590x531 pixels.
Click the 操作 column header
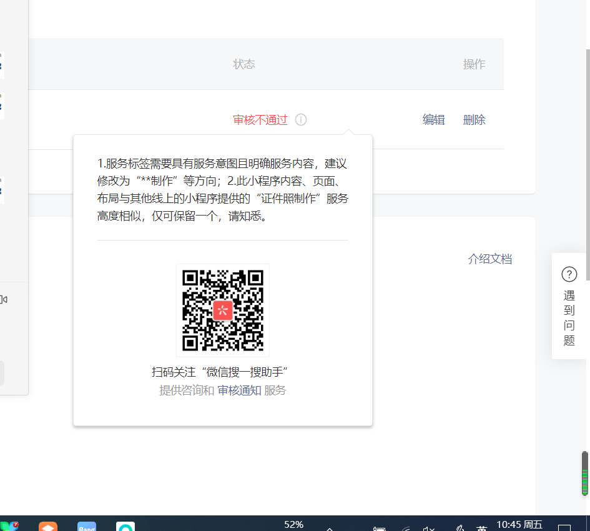474,64
